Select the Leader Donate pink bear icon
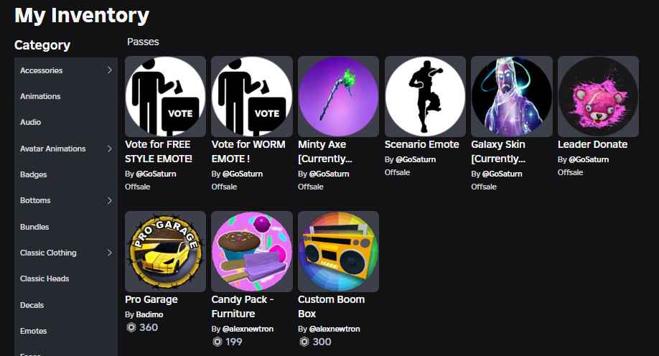This screenshot has height=356, width=659. (598, 96)
